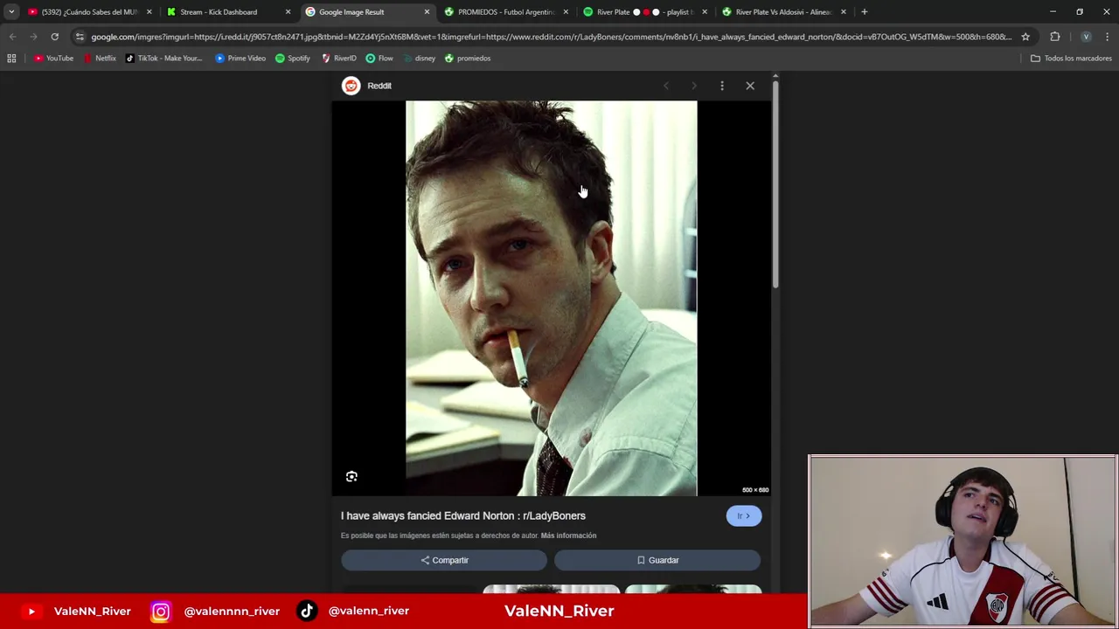Close the Google Image Result tab
This screenshot has width=1119, height=629.
pyautogui.click(x=427, y=12)
